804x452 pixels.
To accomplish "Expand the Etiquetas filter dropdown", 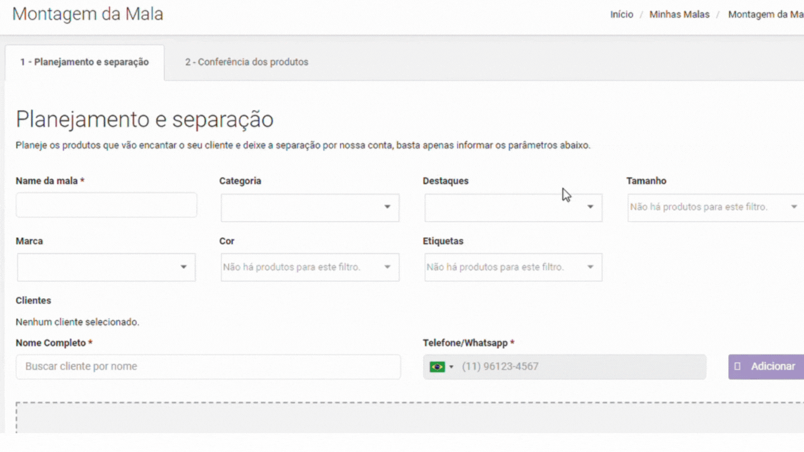I will pos(513,267).
